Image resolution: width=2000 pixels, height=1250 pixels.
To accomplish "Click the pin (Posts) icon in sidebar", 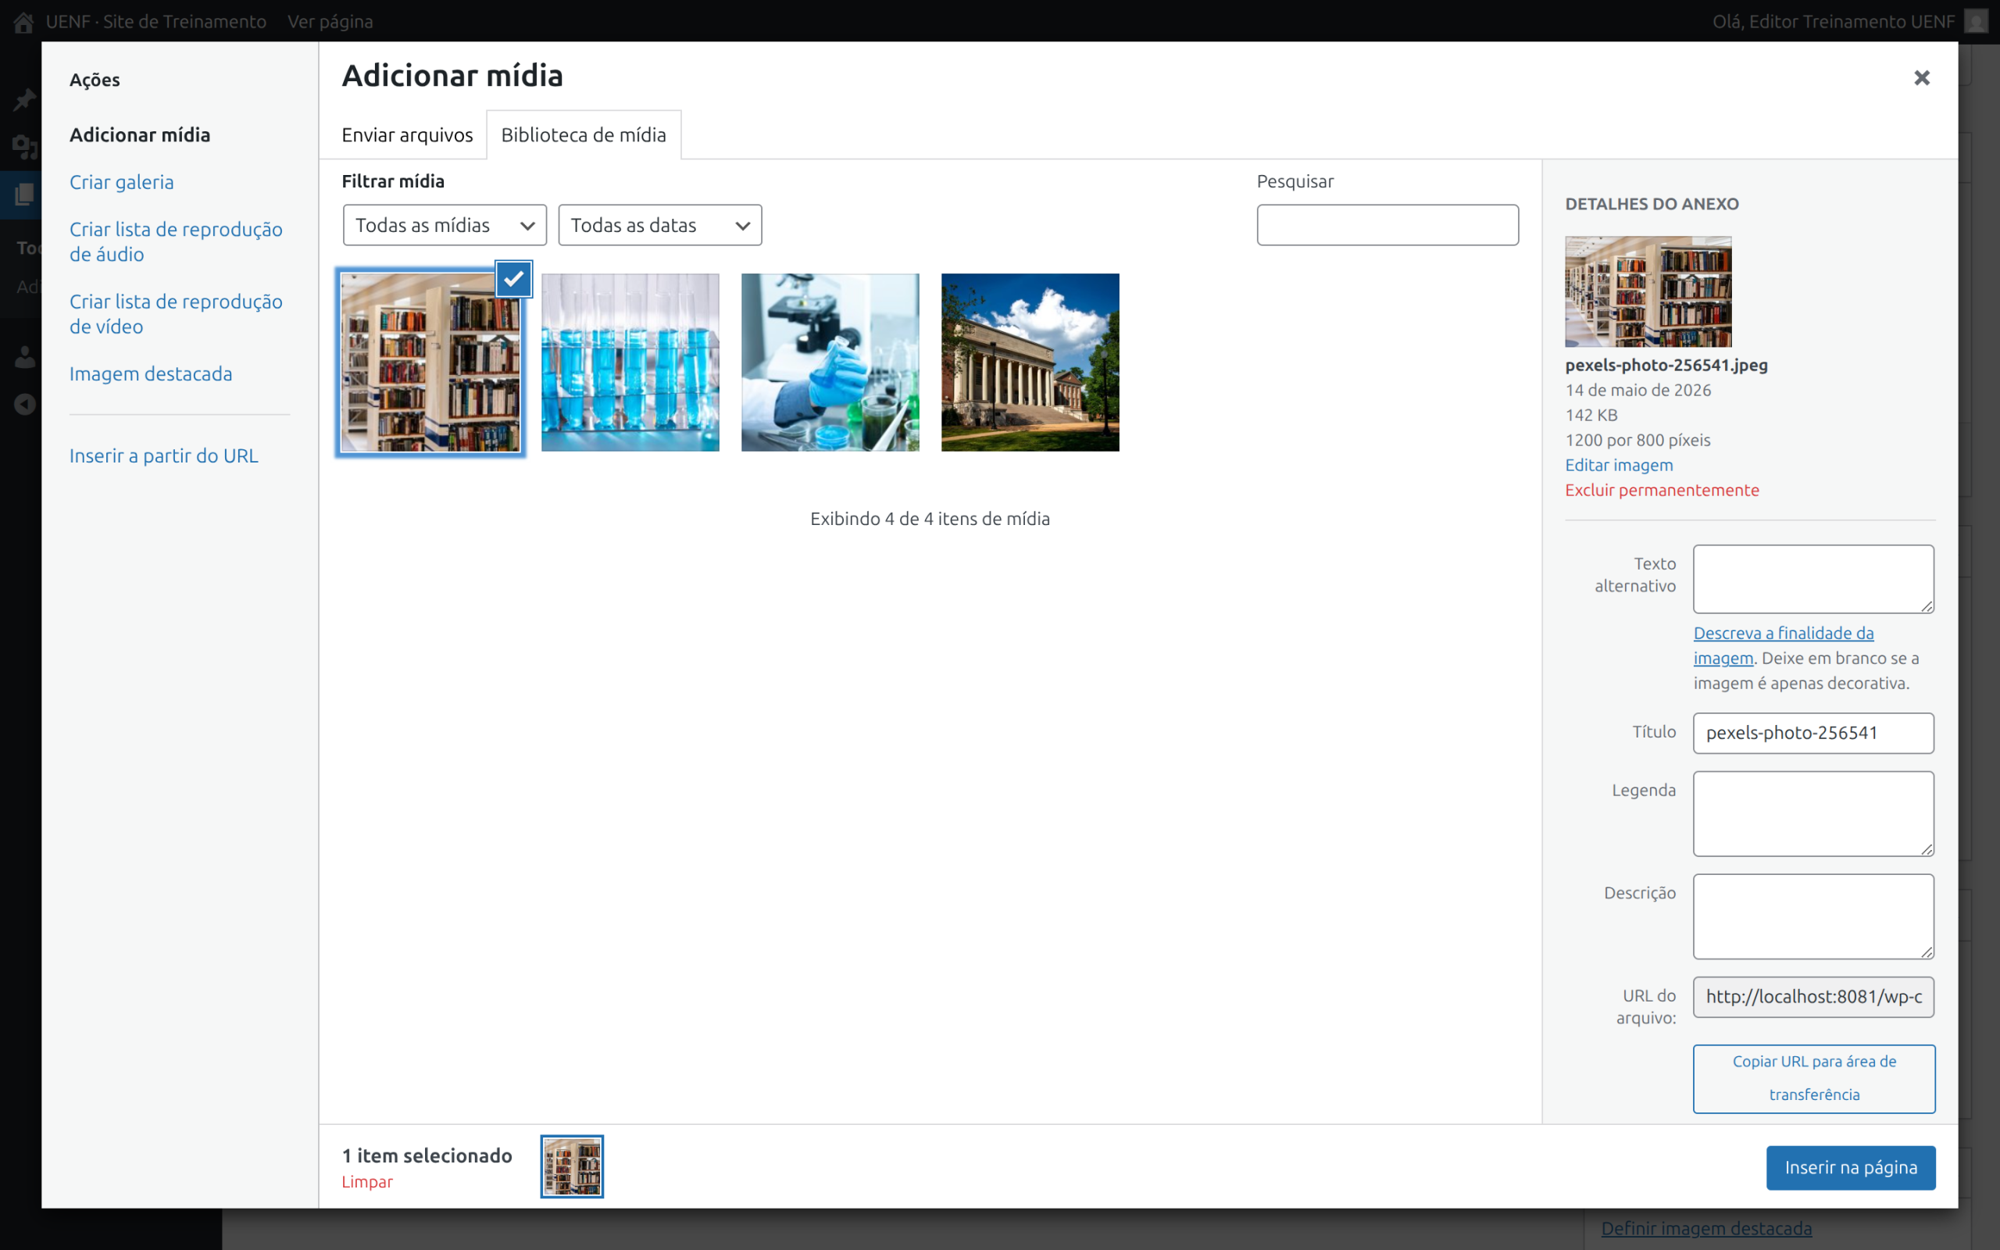I will click(x=23, y=100).
